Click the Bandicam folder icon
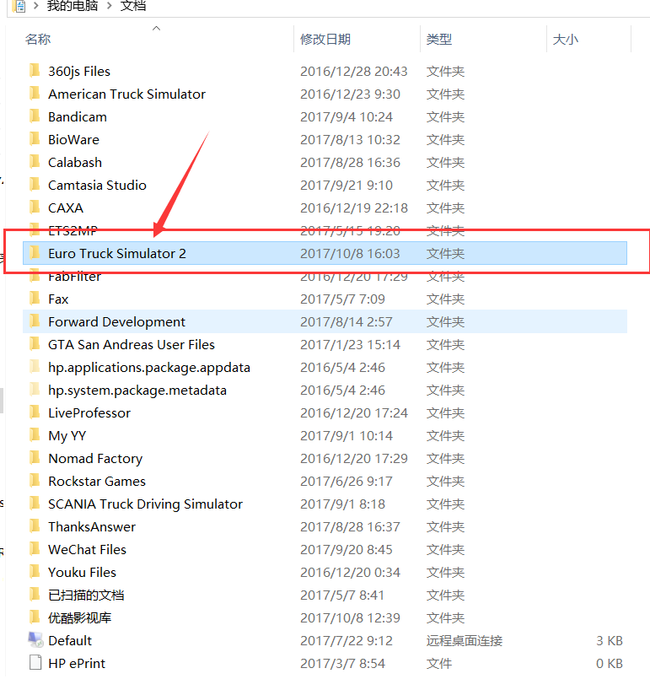The image size is (650, 679). click(35, 116)
